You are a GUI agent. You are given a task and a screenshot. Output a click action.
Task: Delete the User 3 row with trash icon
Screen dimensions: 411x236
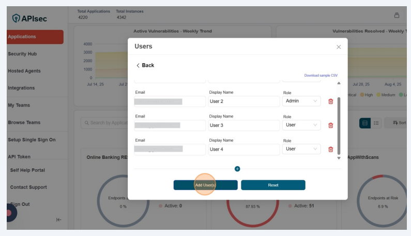click(x=330, y=125)
